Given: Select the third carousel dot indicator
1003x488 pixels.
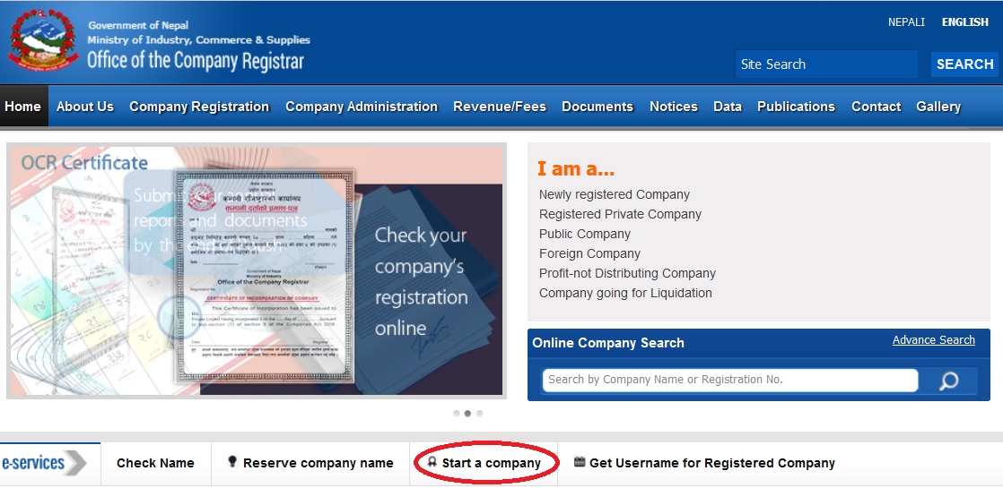Looking at the screenshot, I should click(480, 414).
